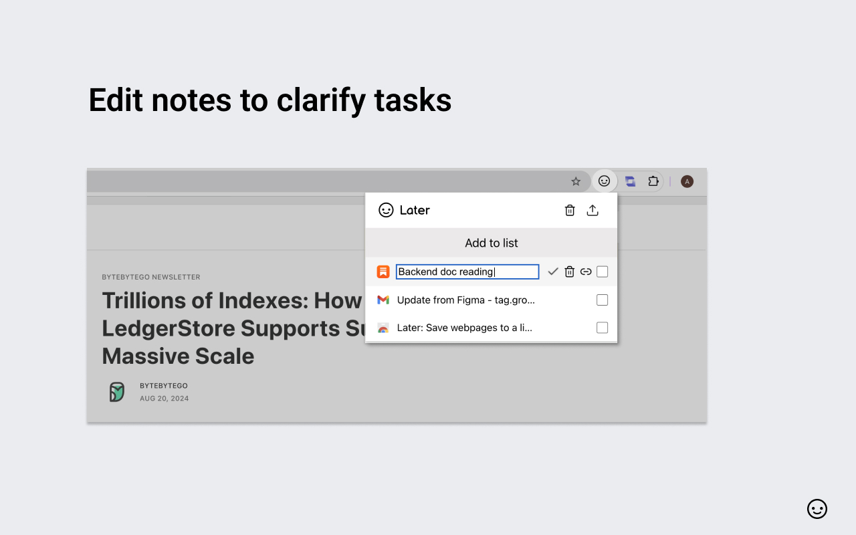Click the purple extension icon in browser toolbar
The width and height of the screenshot is (856, 535).
click(630, 181)
